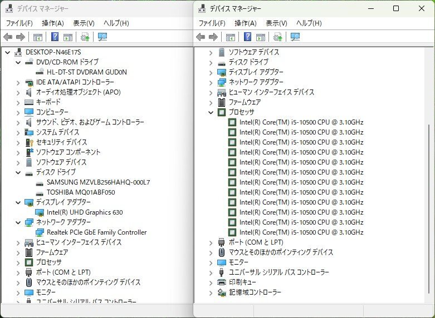Select マウスとそのほかのポインティング デバイス in right window

(281, 252)
